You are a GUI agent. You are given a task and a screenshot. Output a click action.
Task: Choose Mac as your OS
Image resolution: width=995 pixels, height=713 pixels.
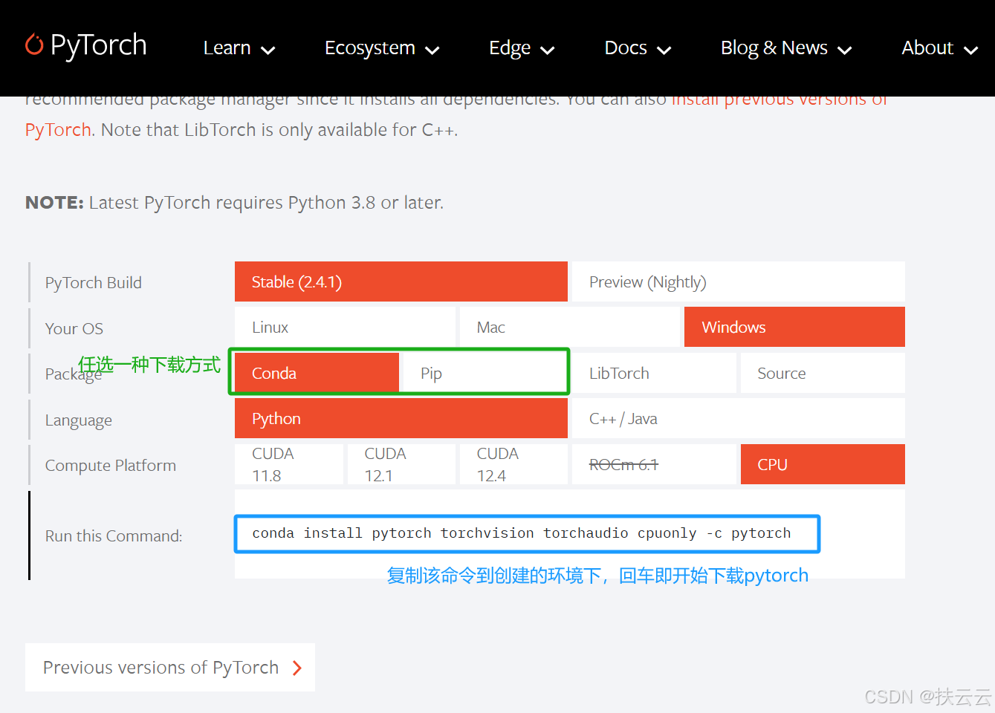click(x=570, y=327)
